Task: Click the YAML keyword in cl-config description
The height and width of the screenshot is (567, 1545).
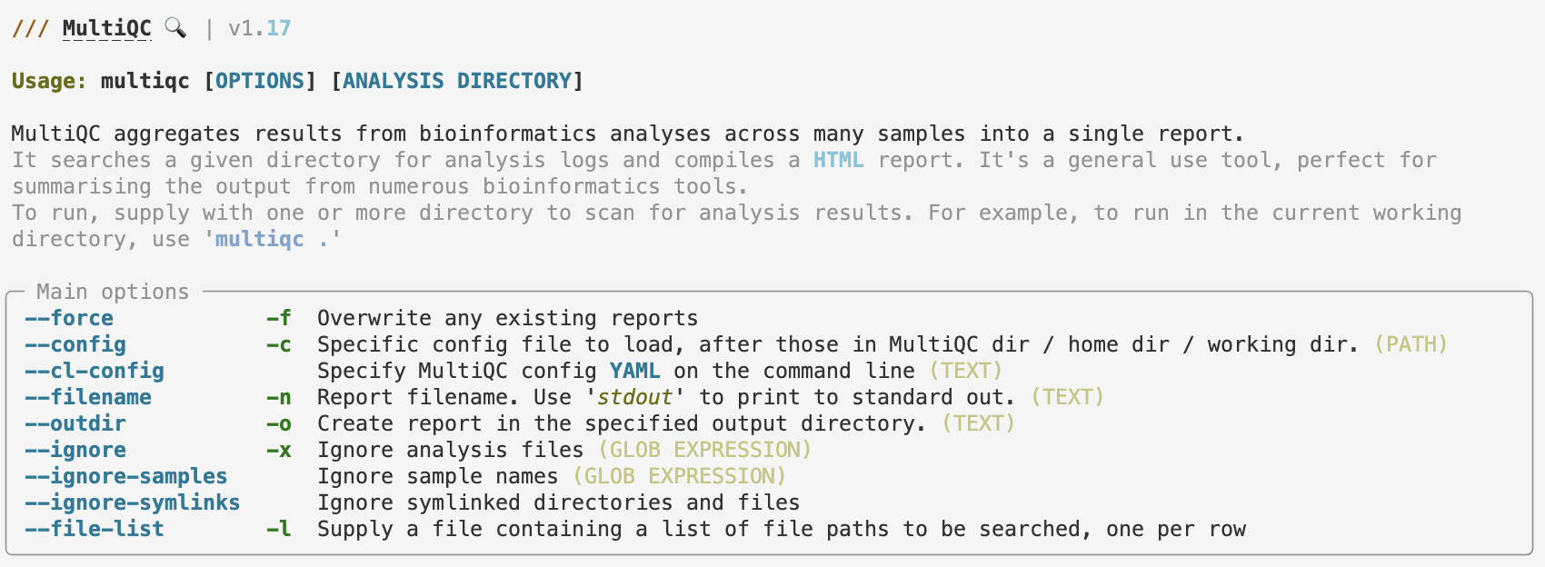Action: (x=635, y=371)
